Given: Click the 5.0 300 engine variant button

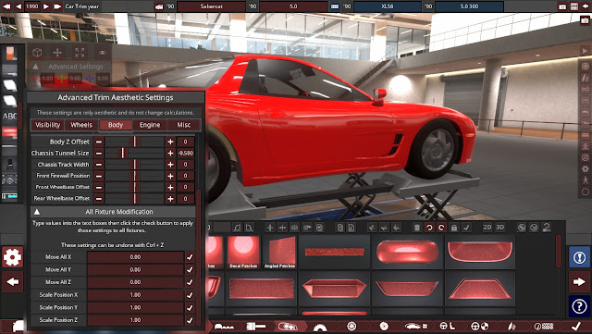Looking at the screenshot, I should pos(469,6).
